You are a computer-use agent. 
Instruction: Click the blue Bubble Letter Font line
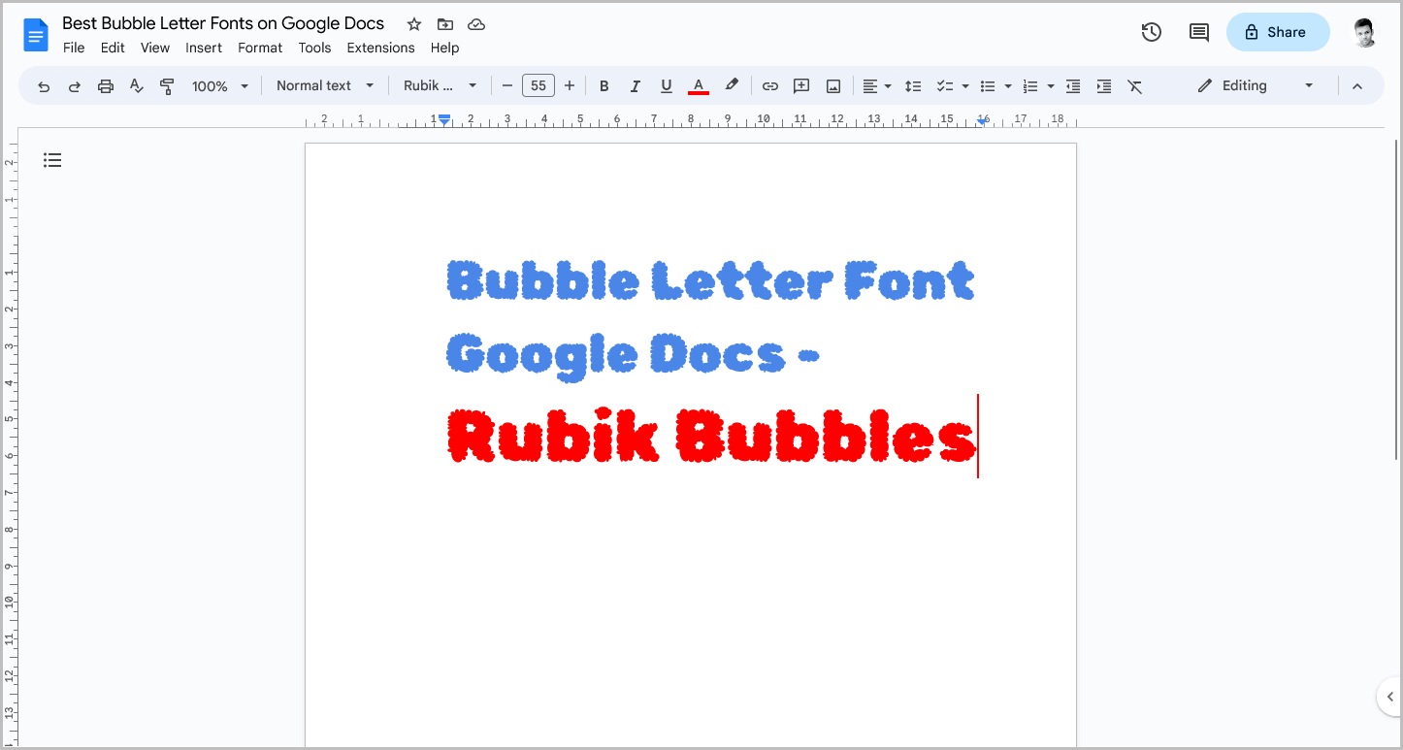point(710,282)
